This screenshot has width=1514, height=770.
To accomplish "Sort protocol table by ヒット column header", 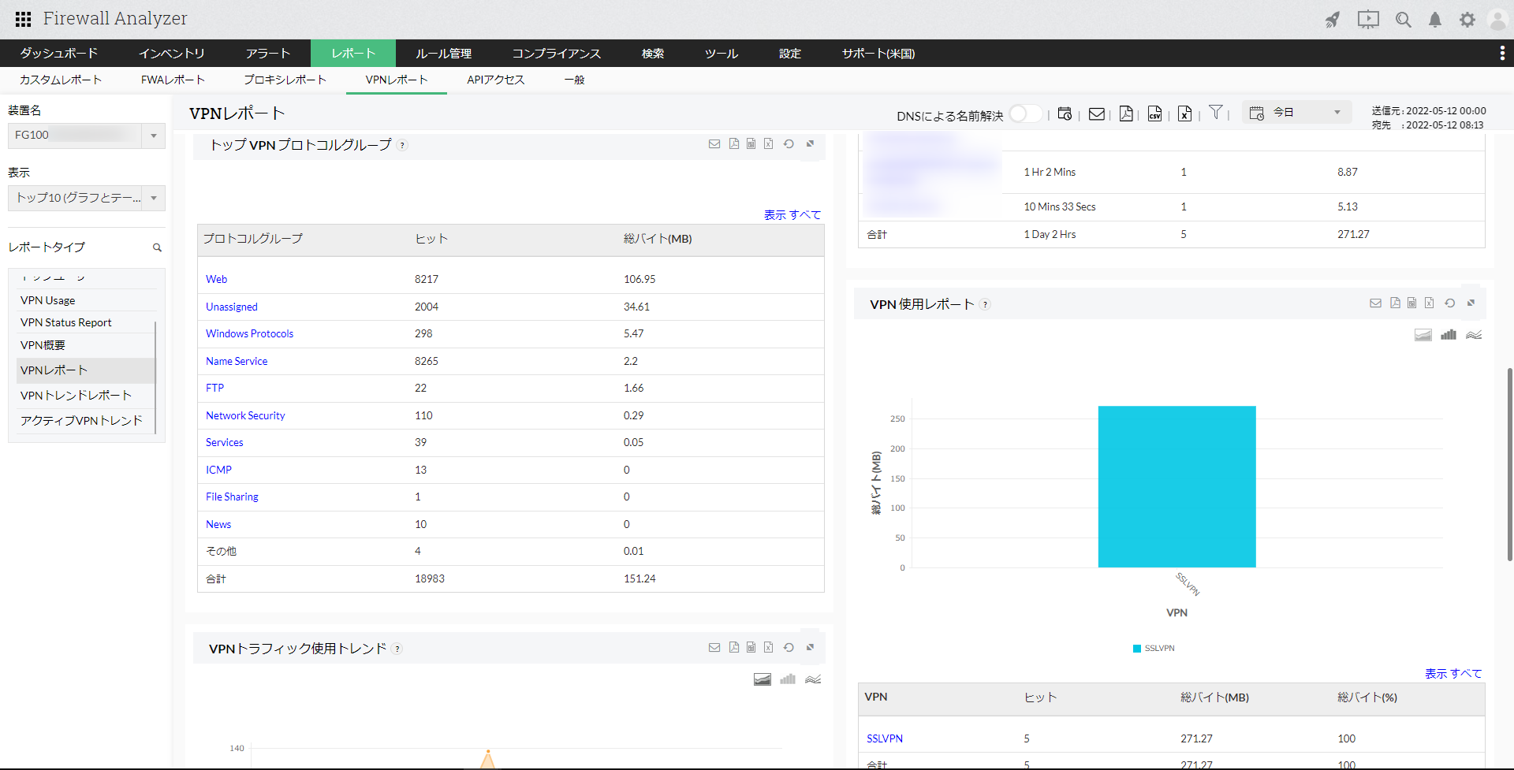I will pyautogui.click(x=431, y=239).
